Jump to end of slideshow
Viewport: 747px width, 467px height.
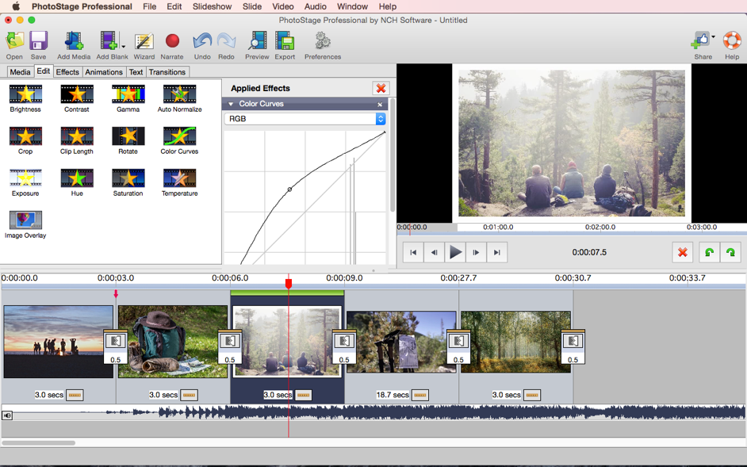point(497,253)
